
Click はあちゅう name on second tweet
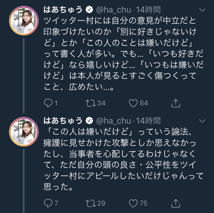point(63,121)
